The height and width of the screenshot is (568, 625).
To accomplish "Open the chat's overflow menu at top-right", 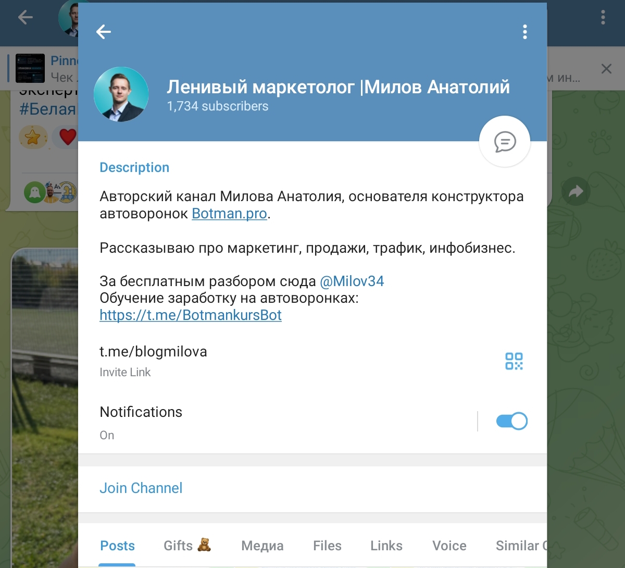I will (x=603, y=17).
